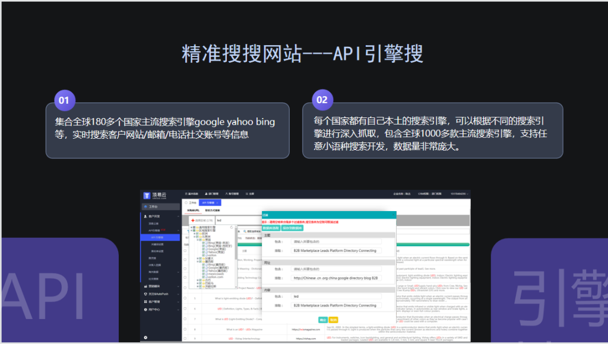Viewport: 608px width, 344px height.
Task: Click the 用户中心 icon in sidebar
Action: (x=145, y=309)
